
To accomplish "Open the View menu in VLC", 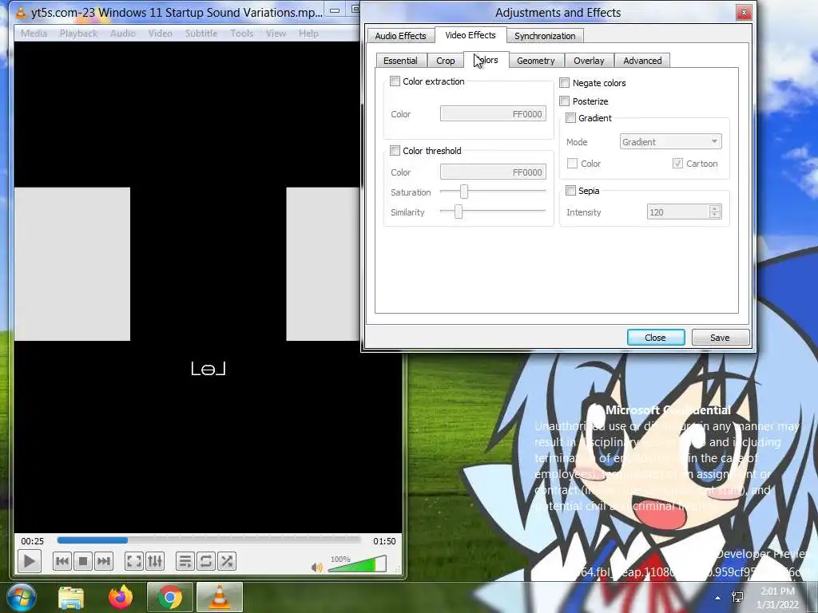I will pyautogui.click(x=276, y=34).
